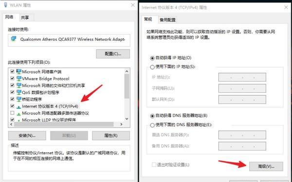Viewport: 292px width, 182px height.
Task: Toggle Microsoft 网络客户端 checkbox
Action: pyautogui.click(x=12, y=72)
